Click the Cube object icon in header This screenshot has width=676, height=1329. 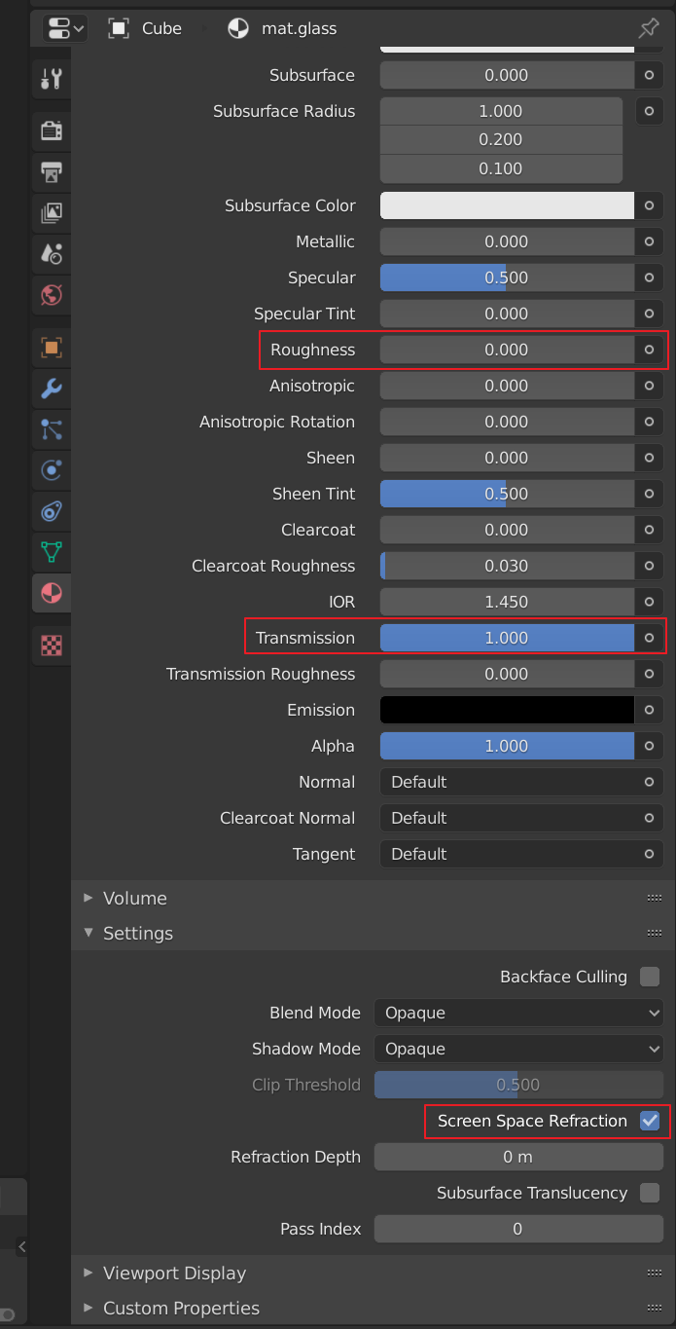pyautogui.click(x=119, y=28)
